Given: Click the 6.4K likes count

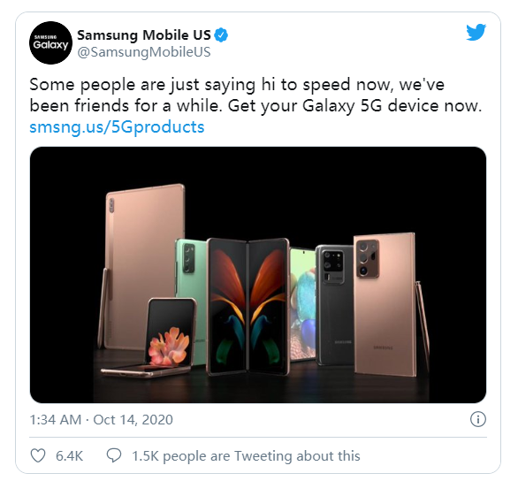Looking at the screenshot, I should point(69,456).
